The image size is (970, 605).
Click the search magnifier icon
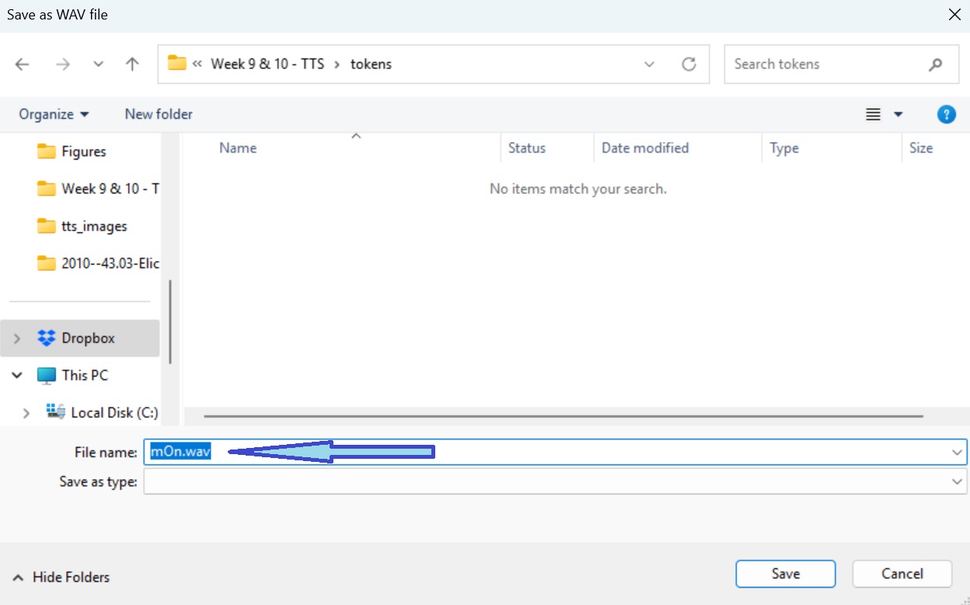935,65
